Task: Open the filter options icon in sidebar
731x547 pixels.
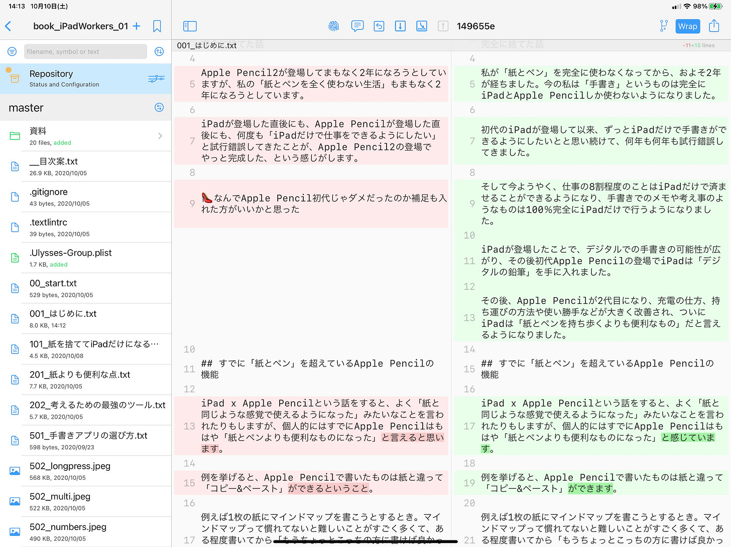Action: (x=12, y=52)
